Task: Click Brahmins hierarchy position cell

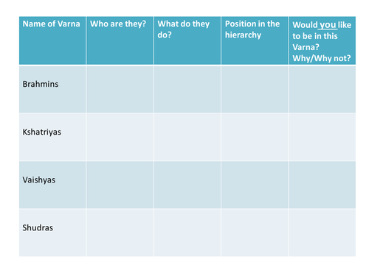Action: click(x=255, y=89)
